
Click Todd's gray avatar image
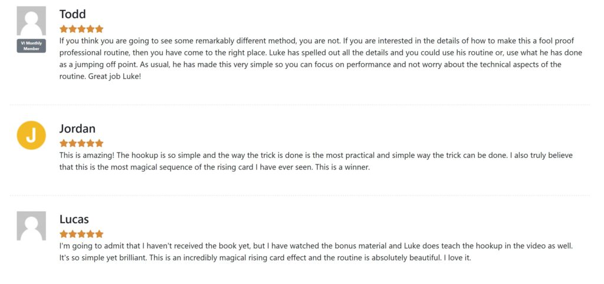pos(31,21)
